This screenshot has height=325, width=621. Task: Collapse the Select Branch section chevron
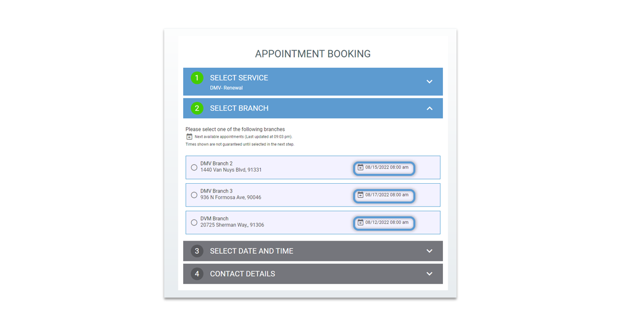[430, 109]
